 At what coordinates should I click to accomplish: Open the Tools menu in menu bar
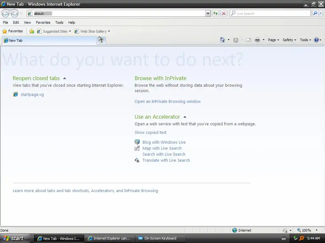pyautogui.click(x=59, y=22)
